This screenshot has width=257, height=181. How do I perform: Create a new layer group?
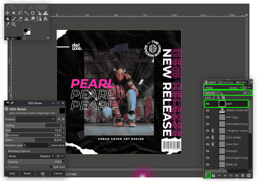click(213, 176)
